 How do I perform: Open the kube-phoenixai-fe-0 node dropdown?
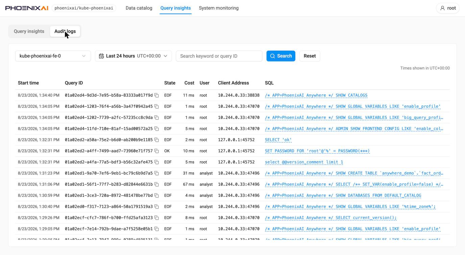pyautogui.click(x=53, y=56)
